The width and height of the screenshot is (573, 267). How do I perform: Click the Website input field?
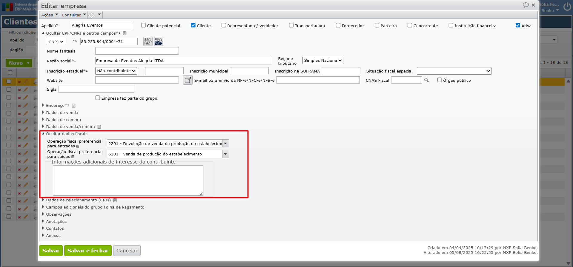pos(137,80)
